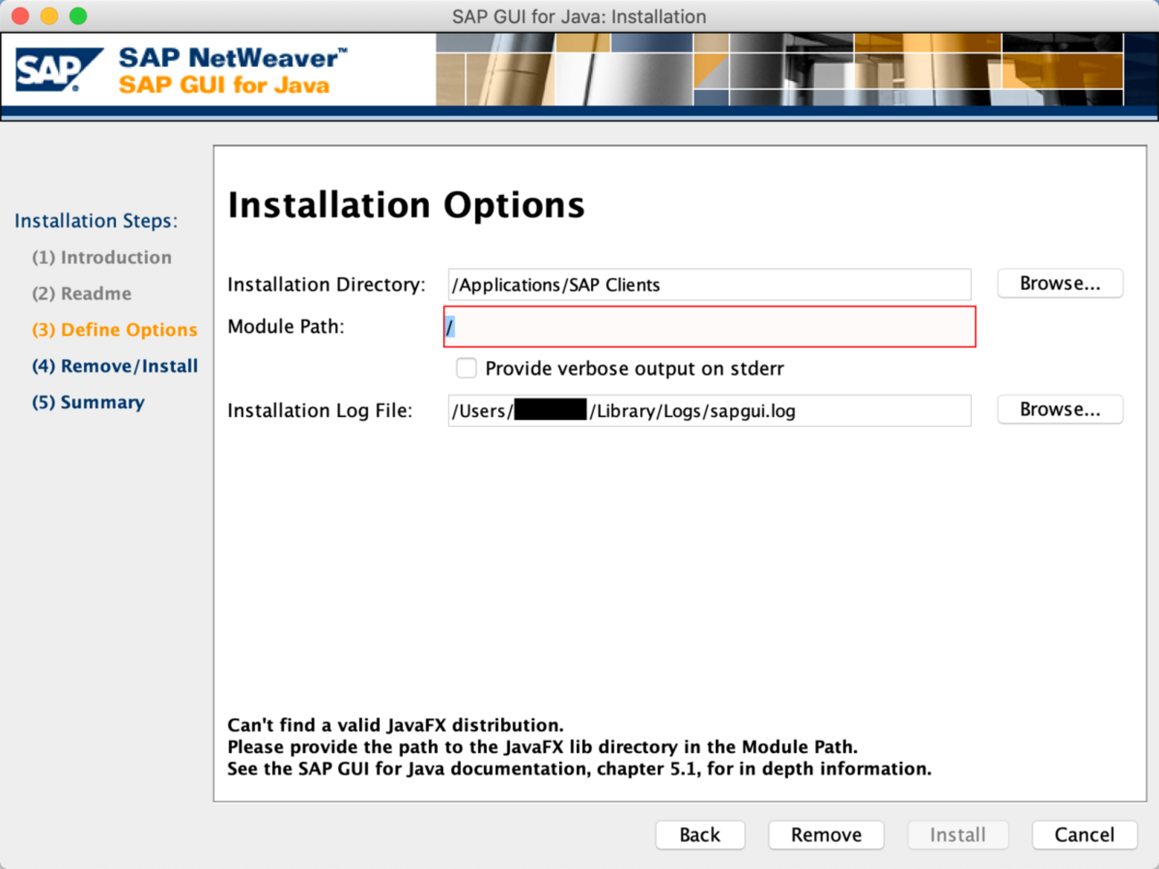Click the 'SAP GUI for Java' orange banner text

pos(224,85)
